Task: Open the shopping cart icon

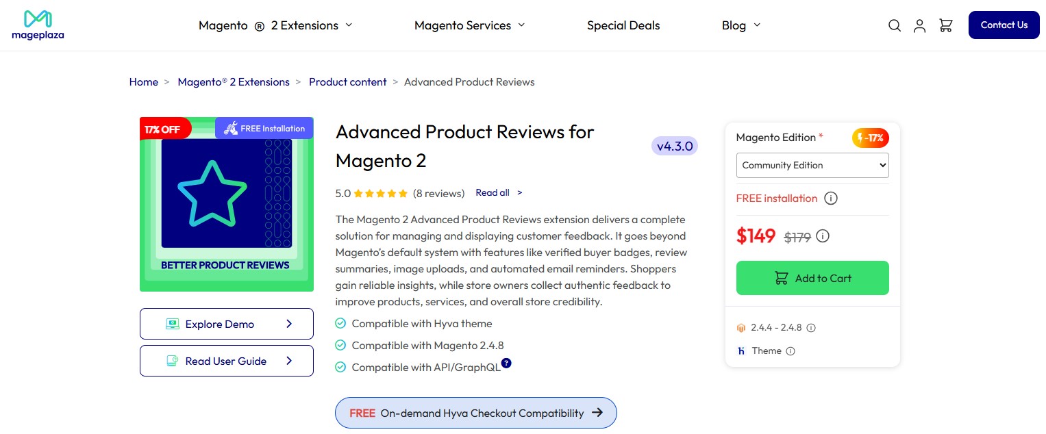Action: (946, 25)
